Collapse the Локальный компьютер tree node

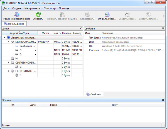coord(4,38)
